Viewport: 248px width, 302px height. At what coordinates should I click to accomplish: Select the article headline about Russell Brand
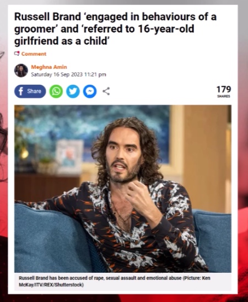coord(116,29)
